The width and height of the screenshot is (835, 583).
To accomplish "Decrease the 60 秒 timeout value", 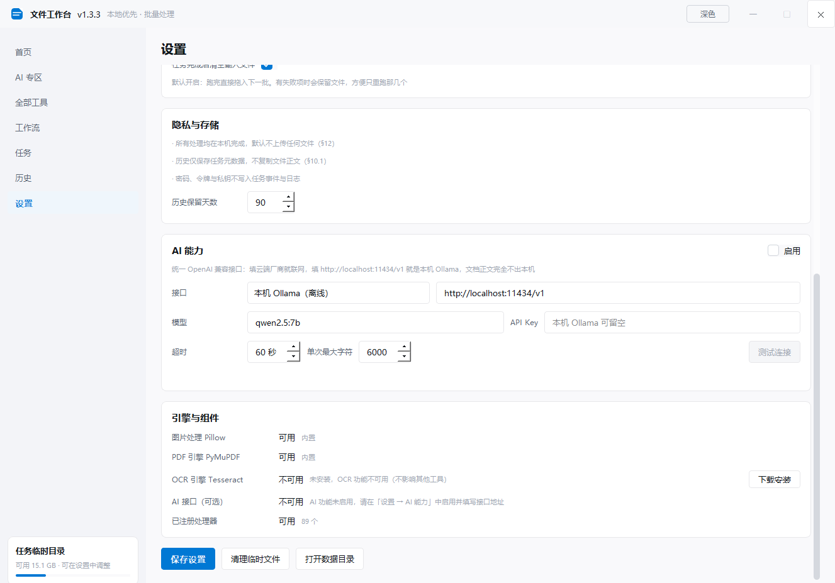I will coord(293,357).
